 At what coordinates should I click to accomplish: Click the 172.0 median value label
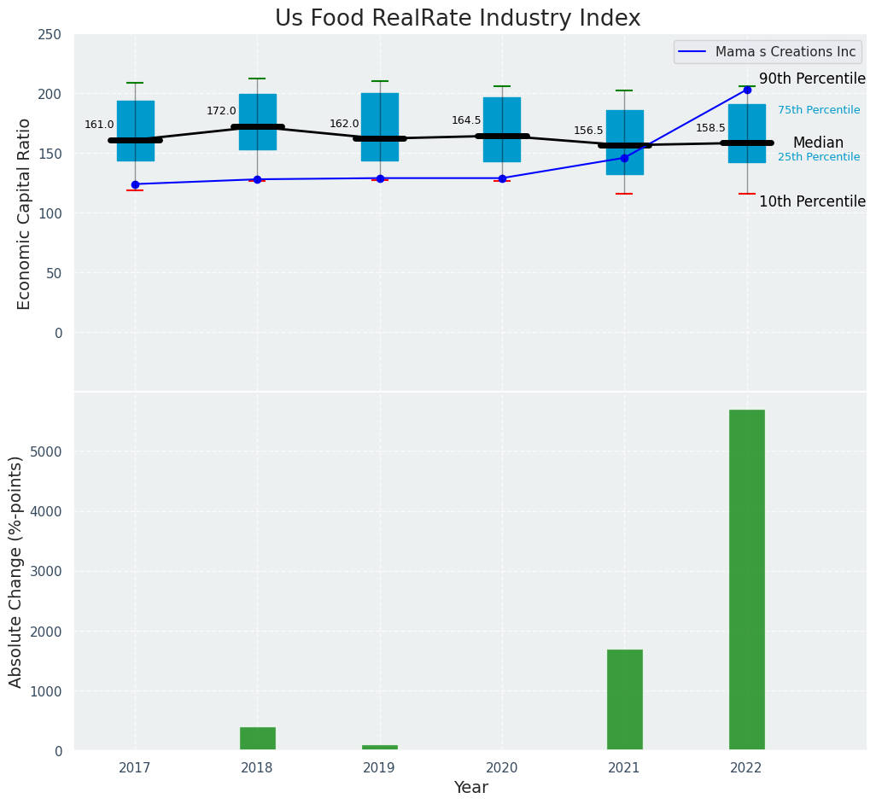[x=221, y=111]
